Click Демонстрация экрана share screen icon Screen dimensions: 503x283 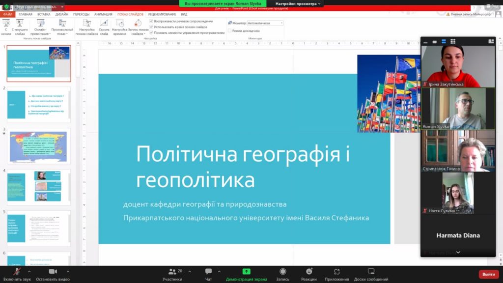click(x=246, y=272)
